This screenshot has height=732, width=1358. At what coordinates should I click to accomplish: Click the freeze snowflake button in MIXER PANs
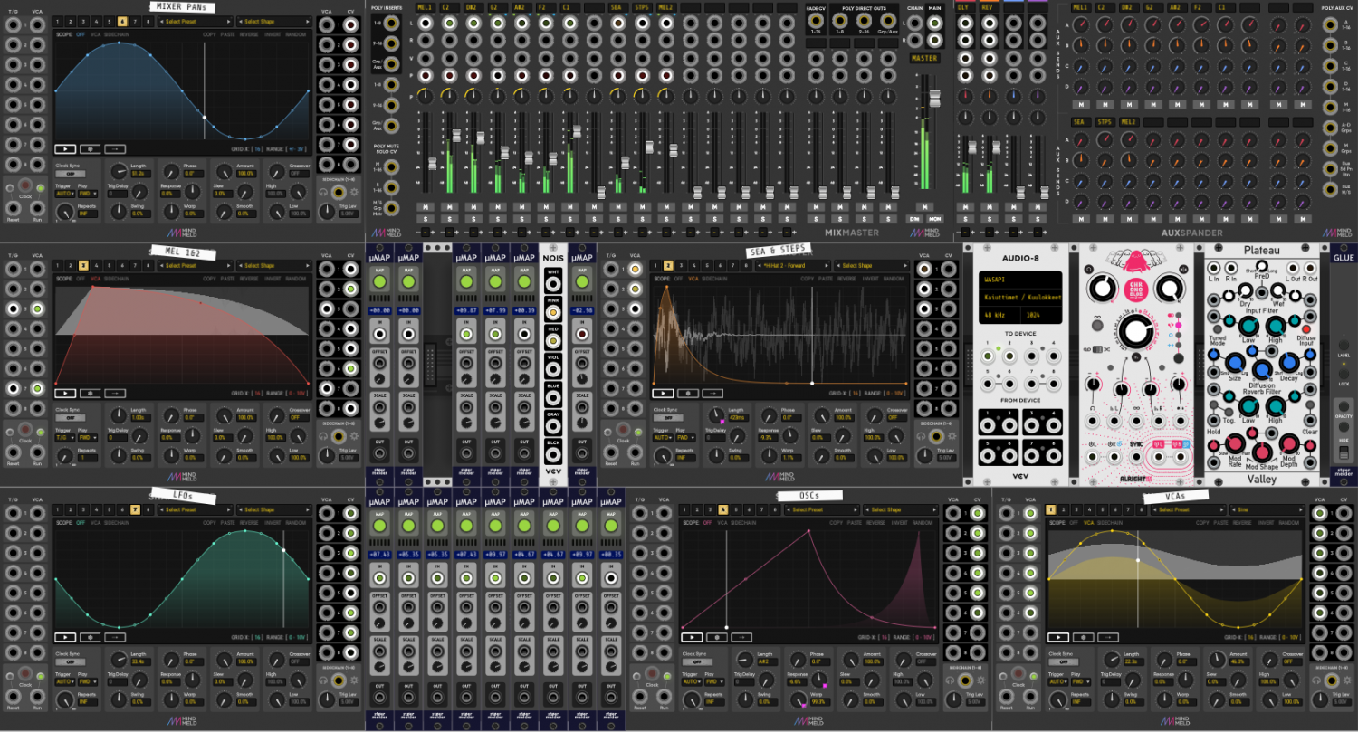(91, 148)
